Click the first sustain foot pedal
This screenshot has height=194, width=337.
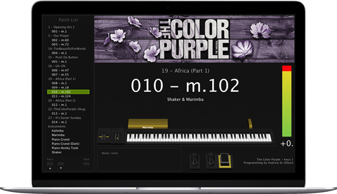(x=195, y=161)
